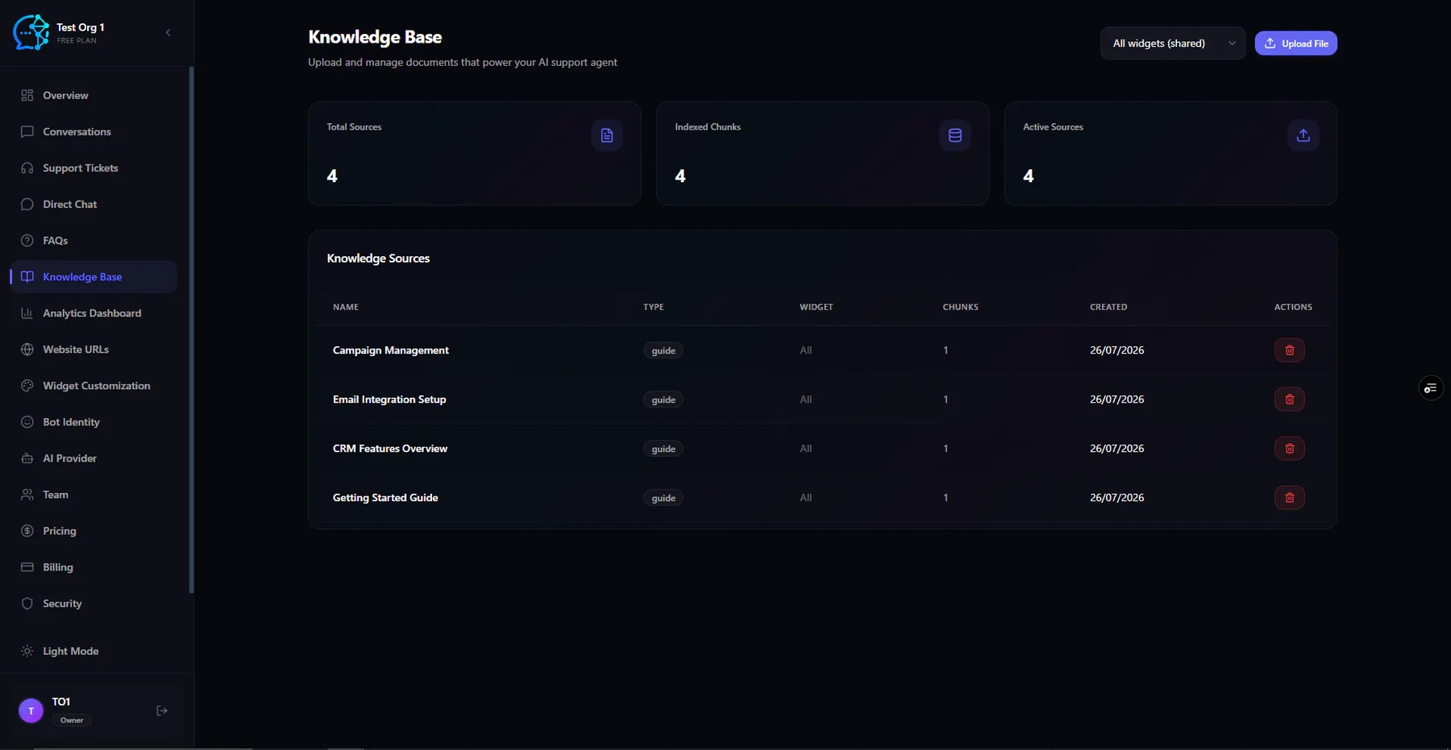
Task: Click the Total Sources document icon
Action: [x=607, y=135]
